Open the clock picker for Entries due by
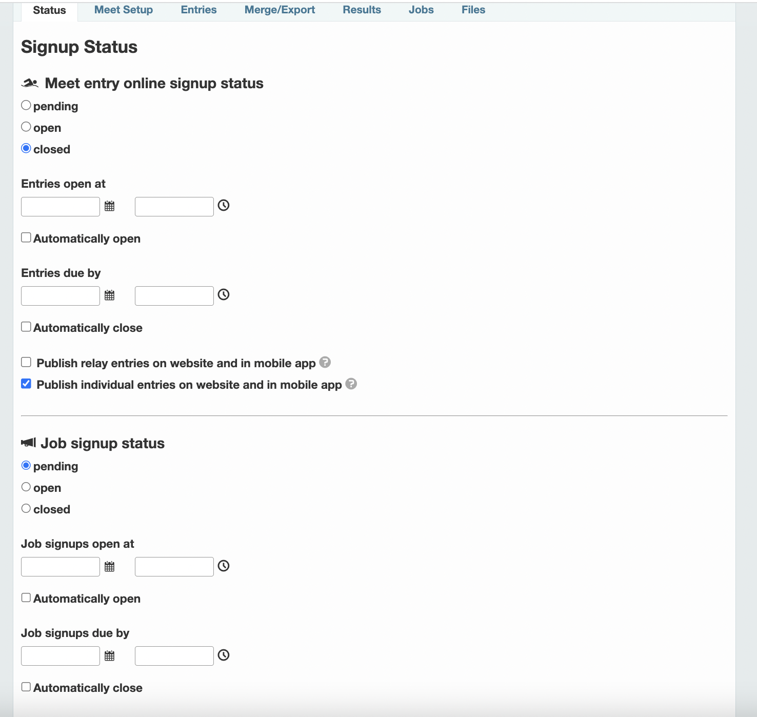Screen dimensions: 757x717 (223, 295)
